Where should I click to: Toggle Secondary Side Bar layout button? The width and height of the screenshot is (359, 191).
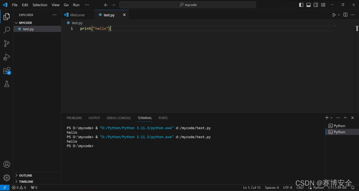(316, 5)
